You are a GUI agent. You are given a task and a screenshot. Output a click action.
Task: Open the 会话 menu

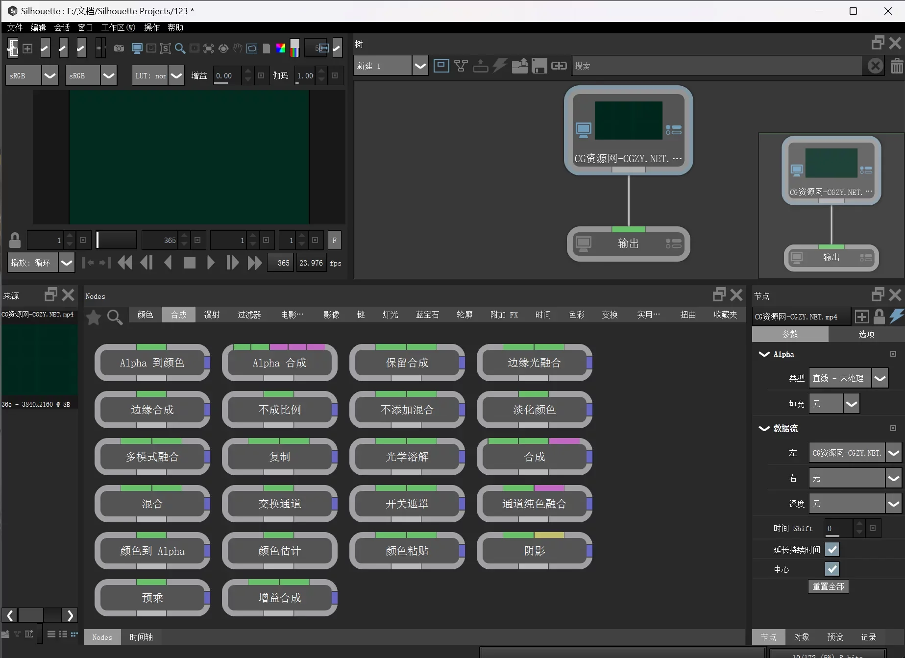[62, 27]
